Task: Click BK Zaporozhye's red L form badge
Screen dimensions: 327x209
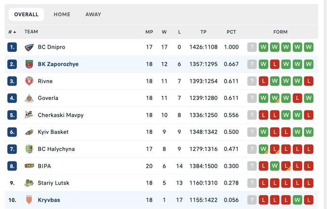Action: pyautogui.click(x=275, y=64)
